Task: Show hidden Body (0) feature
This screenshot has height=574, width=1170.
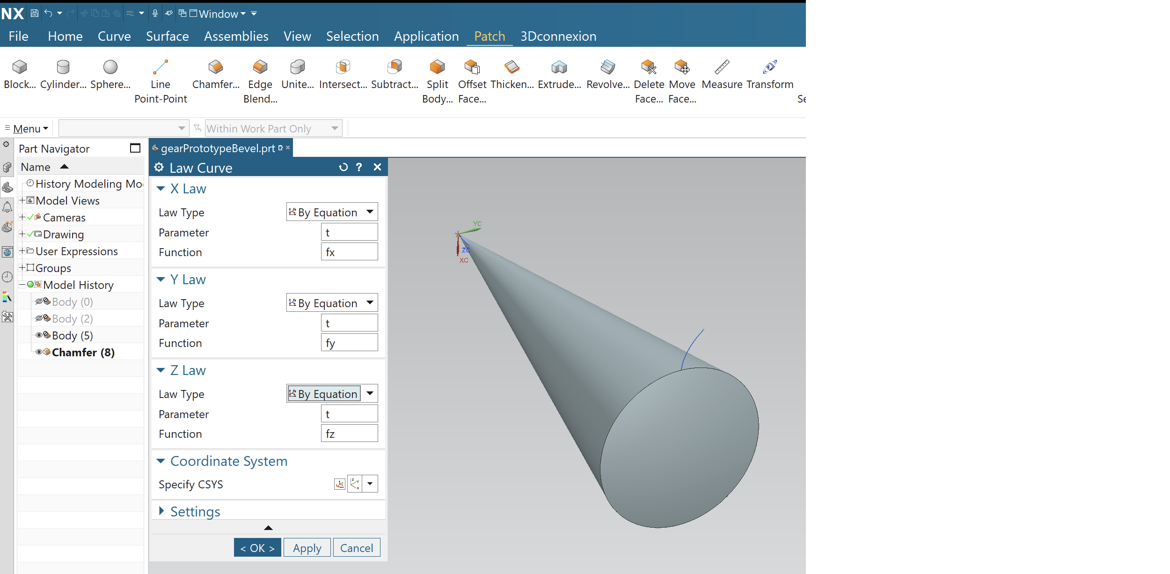Action: point(39,302)
